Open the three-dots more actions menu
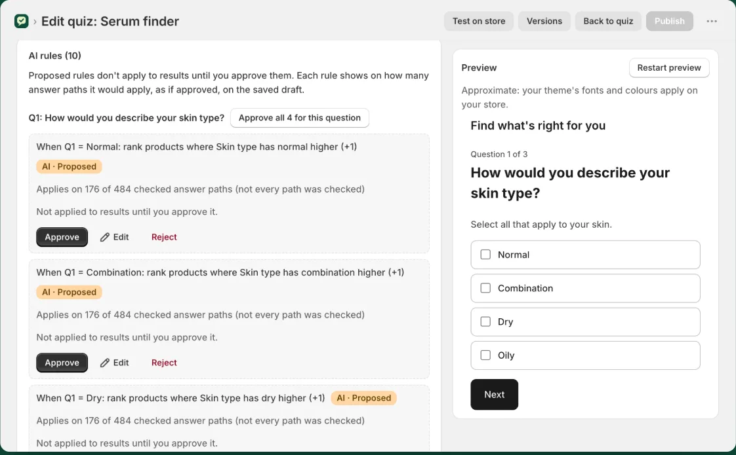Screen dimensions: 736x455 pos(712,21)
